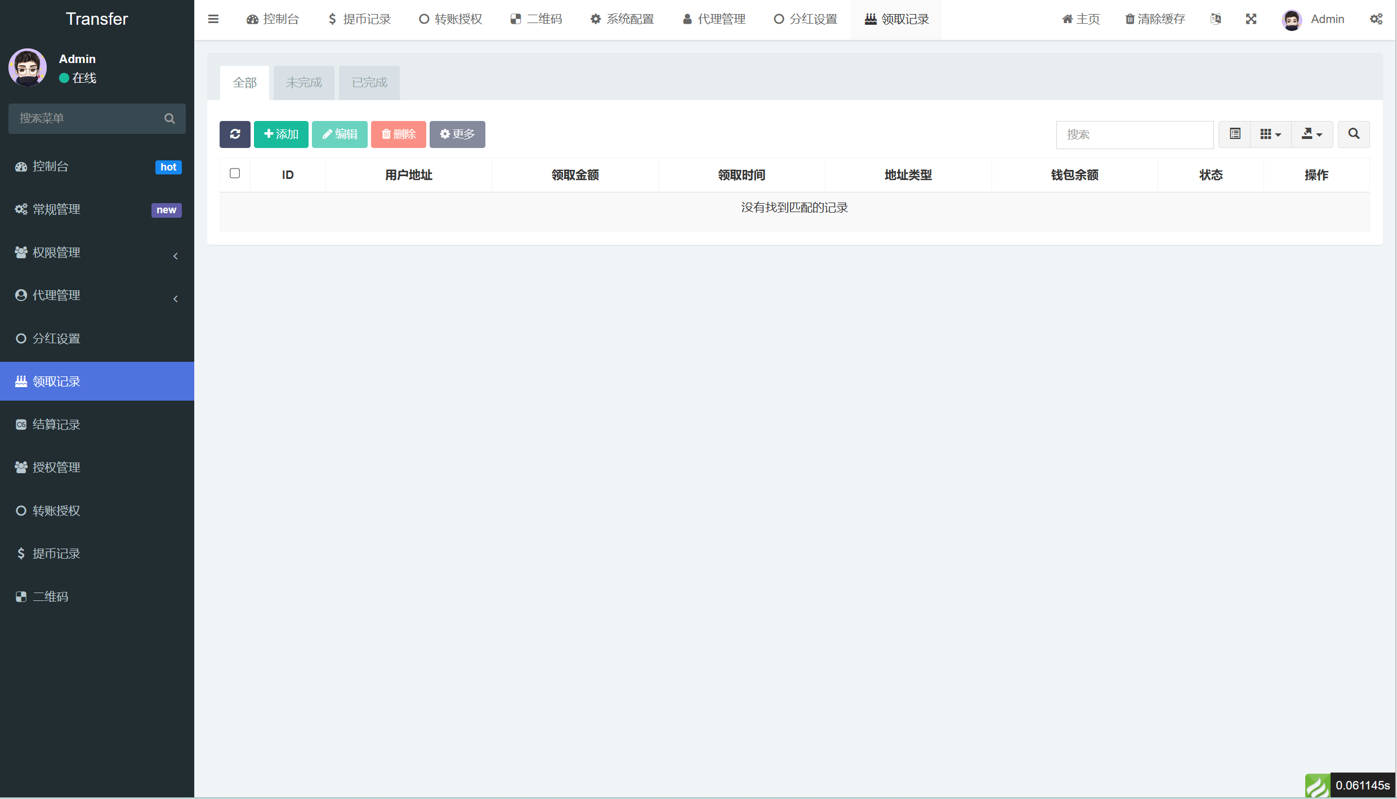Click the sidebar menu search magnifier icon
Image resolution: width=1397 pixels, height=799 pixels.
click(169, 118)
